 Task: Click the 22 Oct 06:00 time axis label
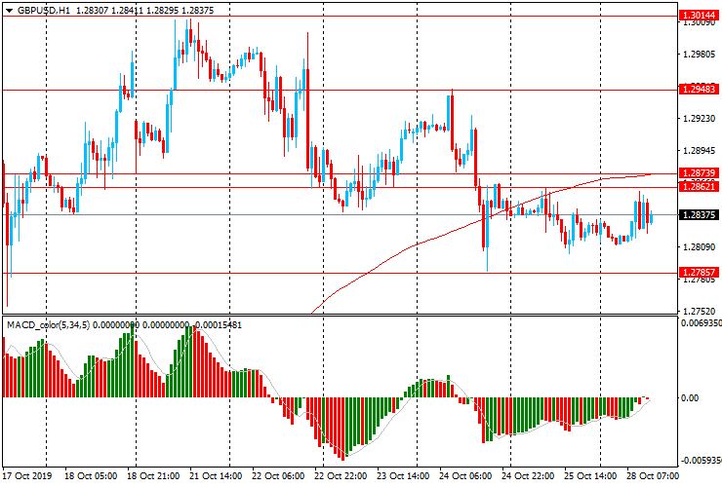(x=278, y=475)
